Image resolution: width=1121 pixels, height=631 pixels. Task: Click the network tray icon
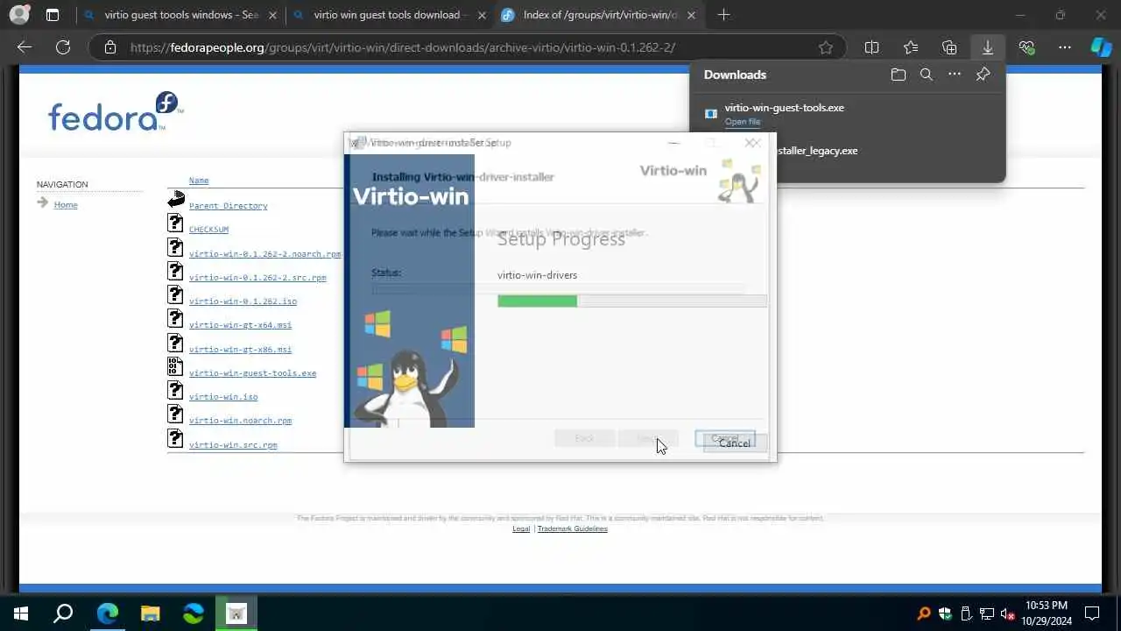(987, 613)
